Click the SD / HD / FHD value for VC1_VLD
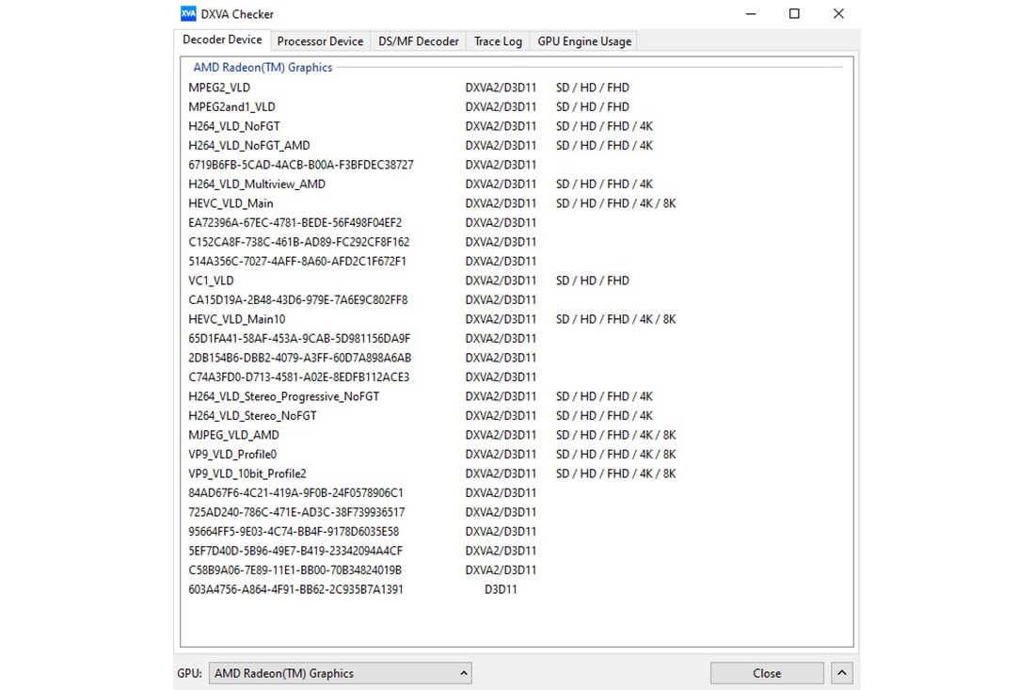This screenshot has height=690, width=1035. tap(593, 281)
